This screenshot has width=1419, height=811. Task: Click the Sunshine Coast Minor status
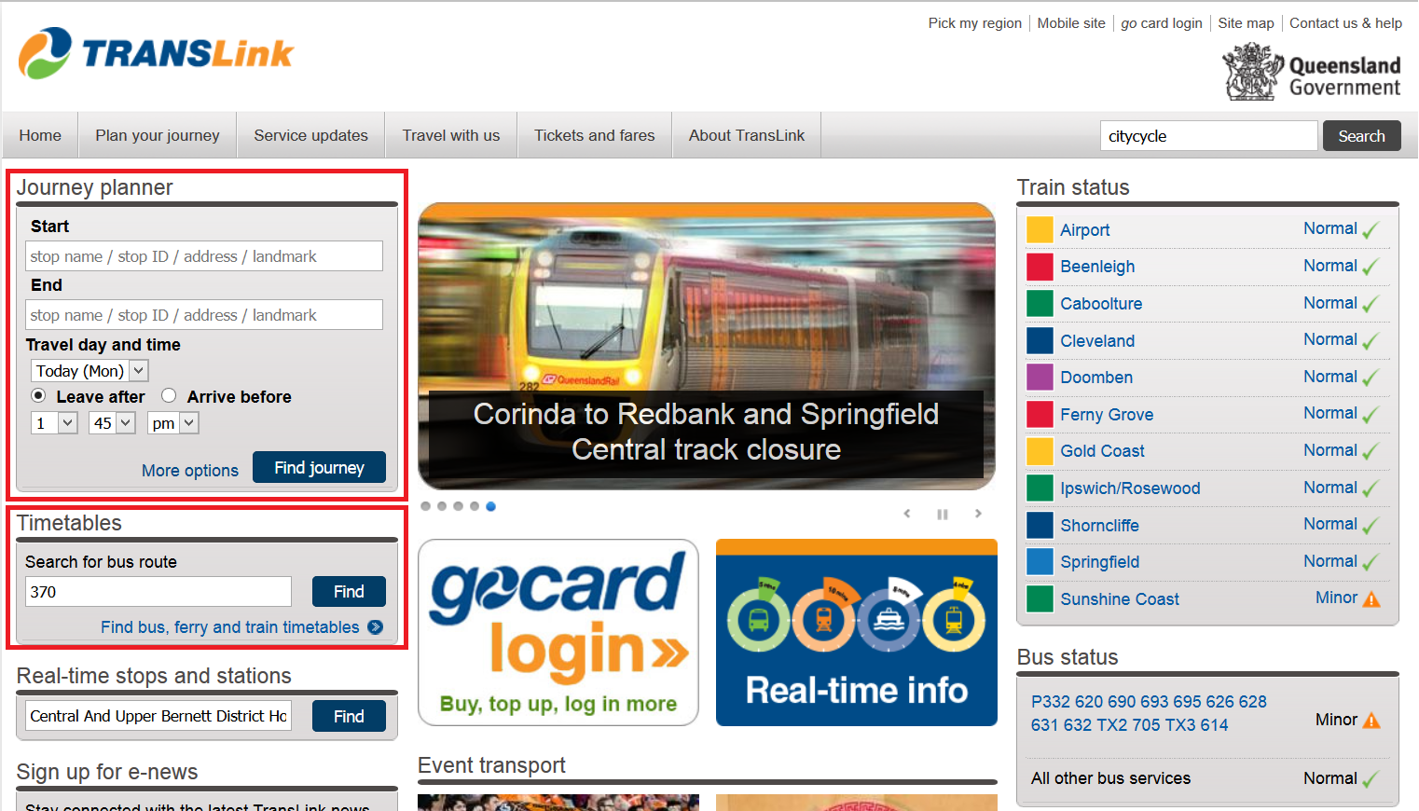tap(1336, 598)
